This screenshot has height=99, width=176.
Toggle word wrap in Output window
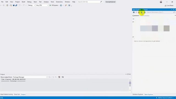[x=63, y=77]
